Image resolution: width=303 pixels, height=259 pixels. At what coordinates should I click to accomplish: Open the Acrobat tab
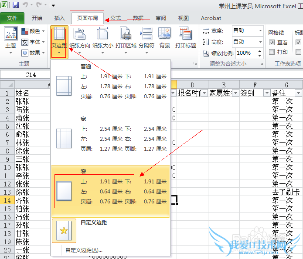point(211,18)
